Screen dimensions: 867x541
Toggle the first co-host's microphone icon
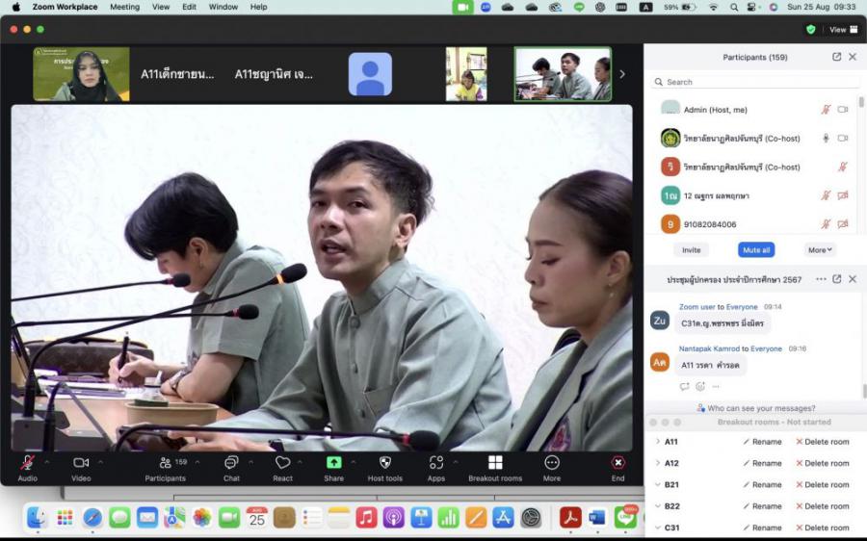click(x=826, y=139)
